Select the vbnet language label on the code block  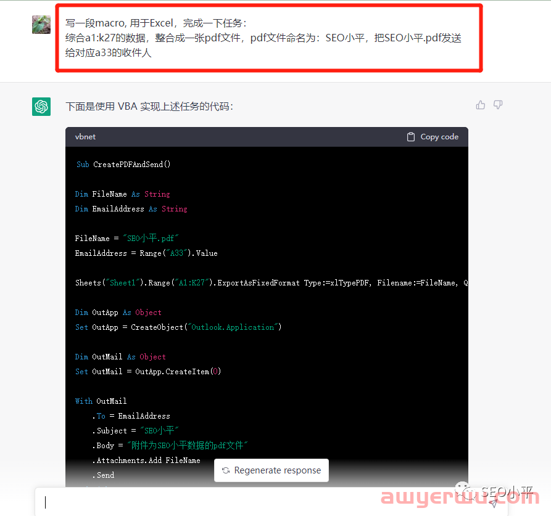click(85, 136)
